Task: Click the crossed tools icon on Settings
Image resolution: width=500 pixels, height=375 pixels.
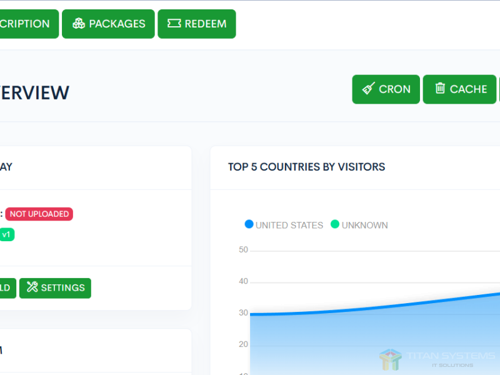Action: (32, 287)
